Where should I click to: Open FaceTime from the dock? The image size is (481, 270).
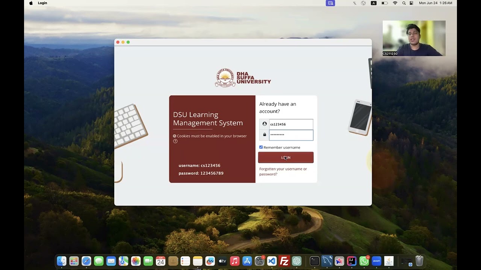(x=148, y=261)
